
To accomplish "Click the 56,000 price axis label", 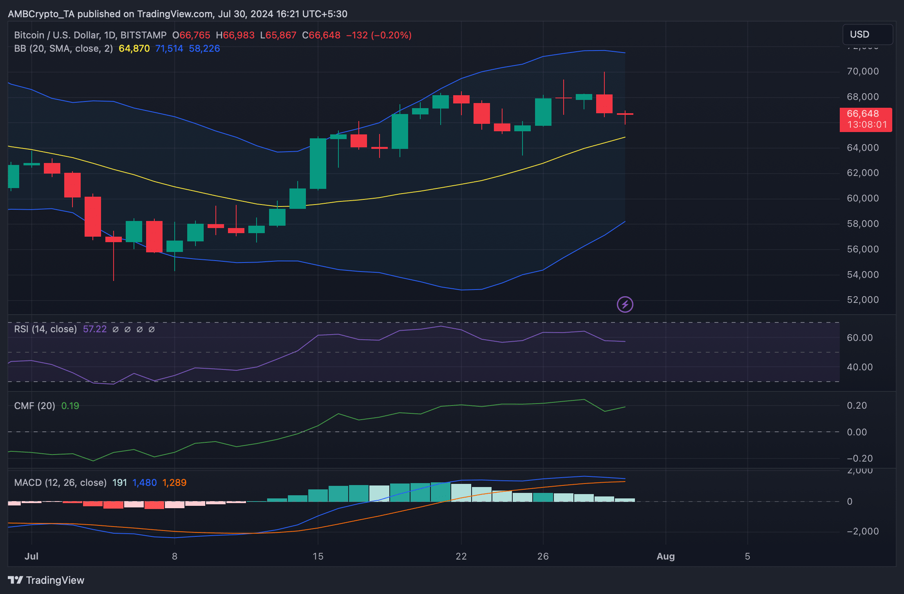I will point(863,249).
